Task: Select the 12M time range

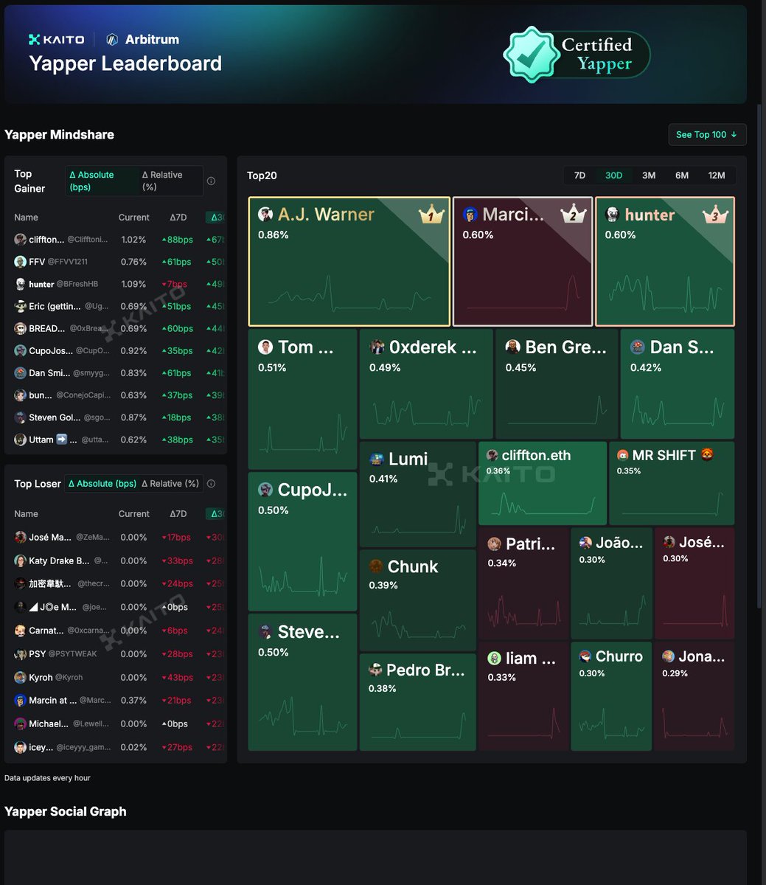Action: pos(717,176)
